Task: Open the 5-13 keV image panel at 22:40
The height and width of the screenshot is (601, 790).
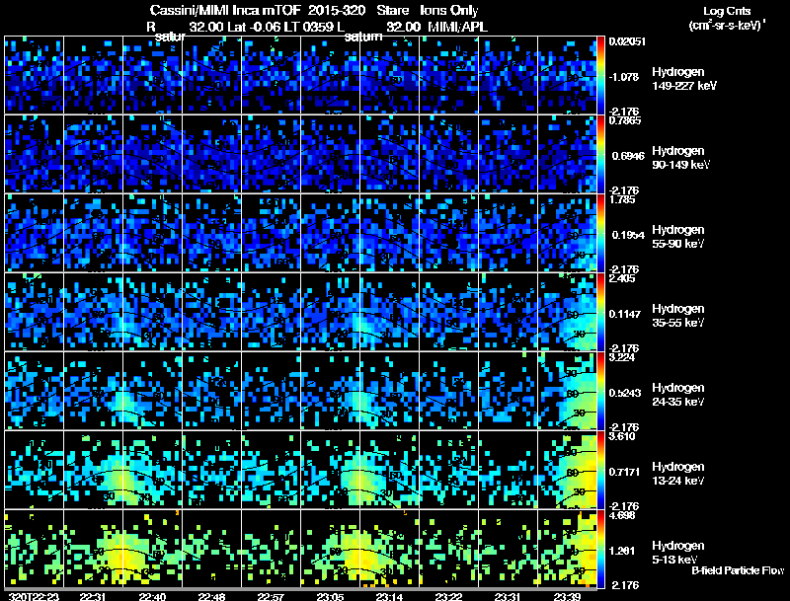Action: click(153, 549)
